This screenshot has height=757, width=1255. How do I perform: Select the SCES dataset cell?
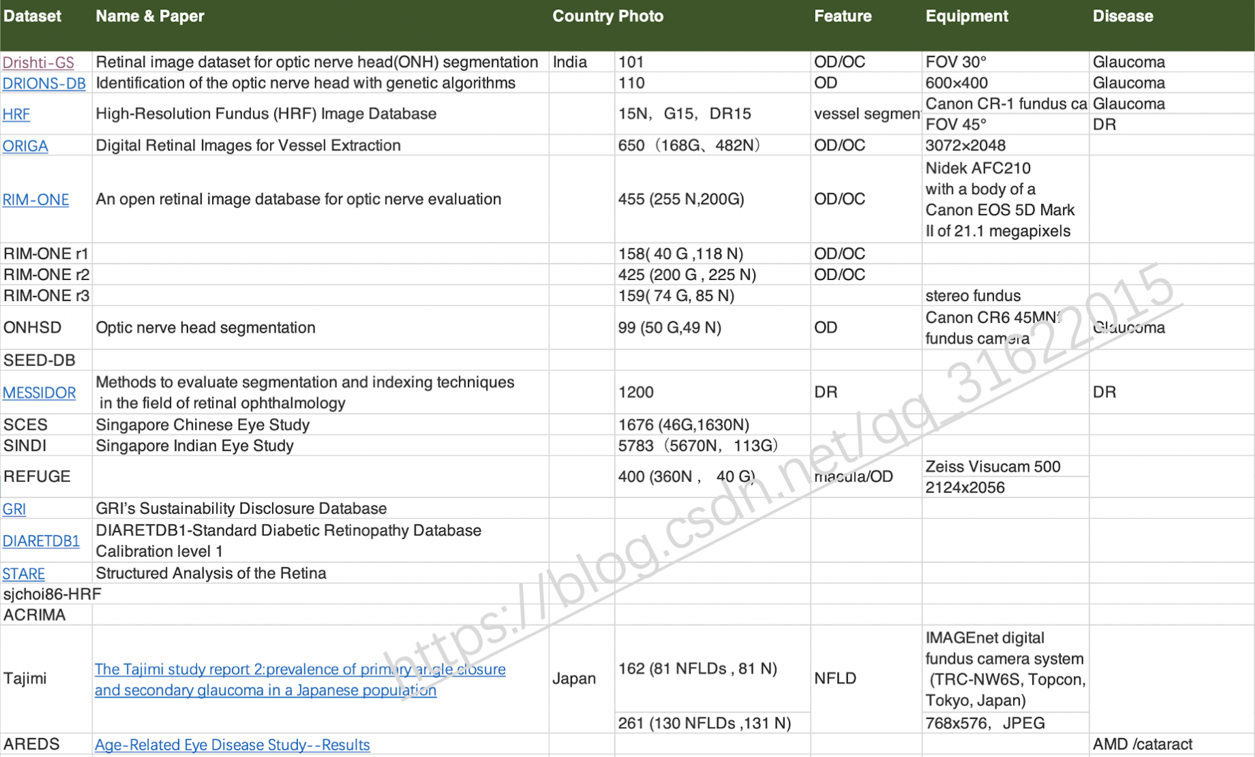point(46,424)
